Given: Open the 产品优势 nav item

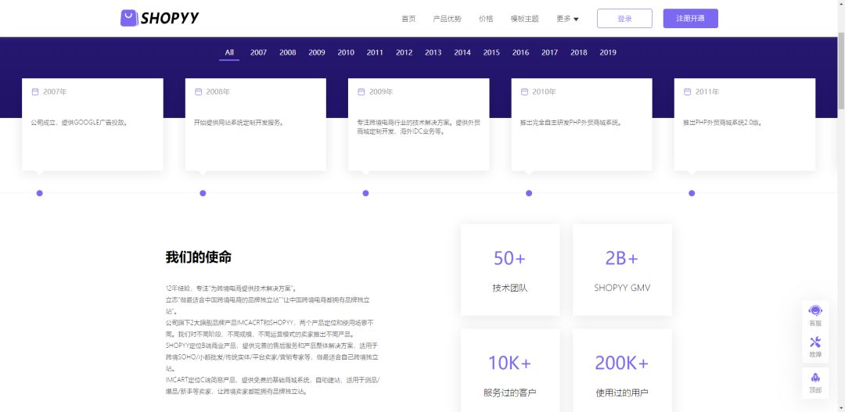Looking at the screenshot, I should point(448,19).
